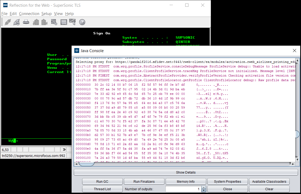Click the Connect plug icon in toolbar
The image size is (301, 194).
point(8,22)
